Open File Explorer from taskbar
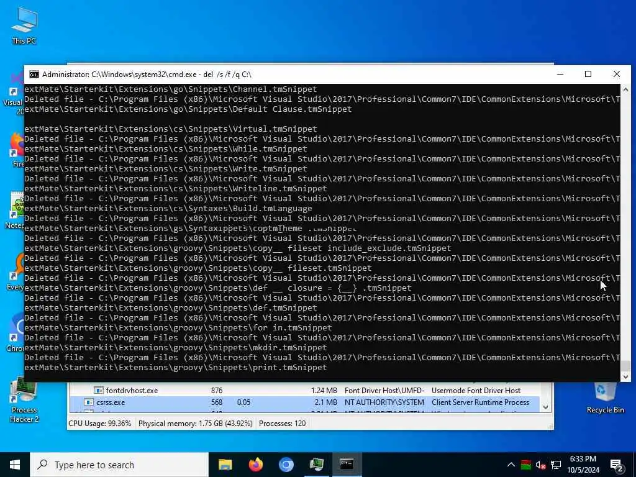This screenshot has height=477, width=636. 225,465
